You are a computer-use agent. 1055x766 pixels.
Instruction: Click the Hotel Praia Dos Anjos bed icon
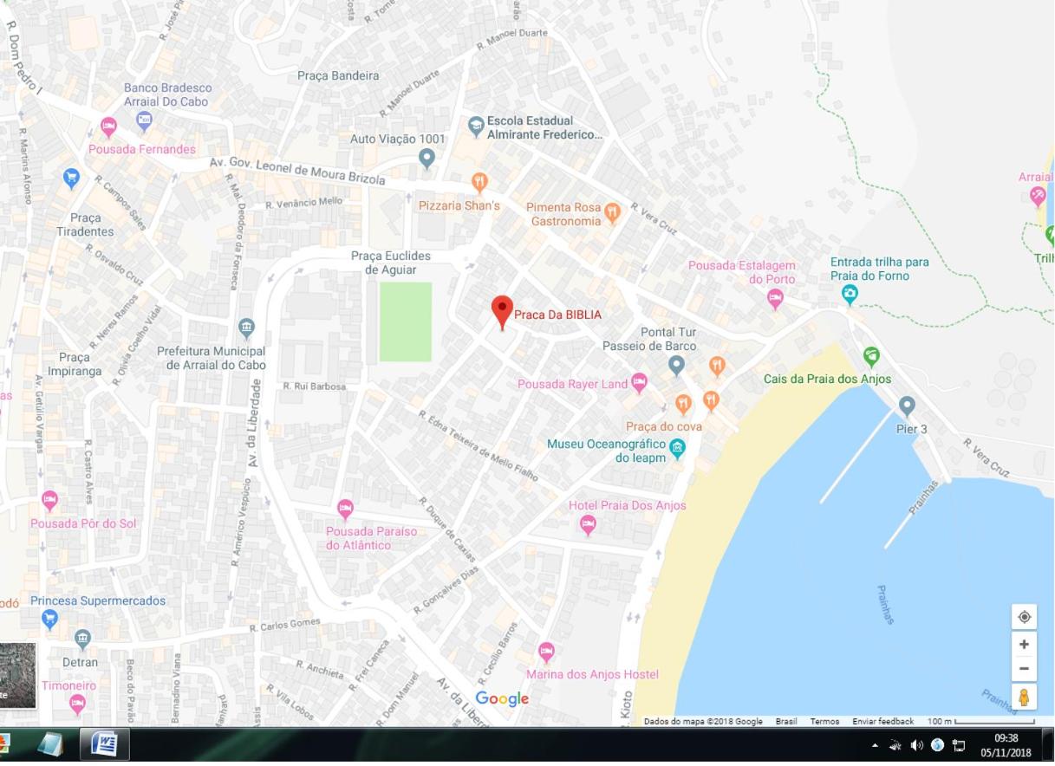(588, 523)
